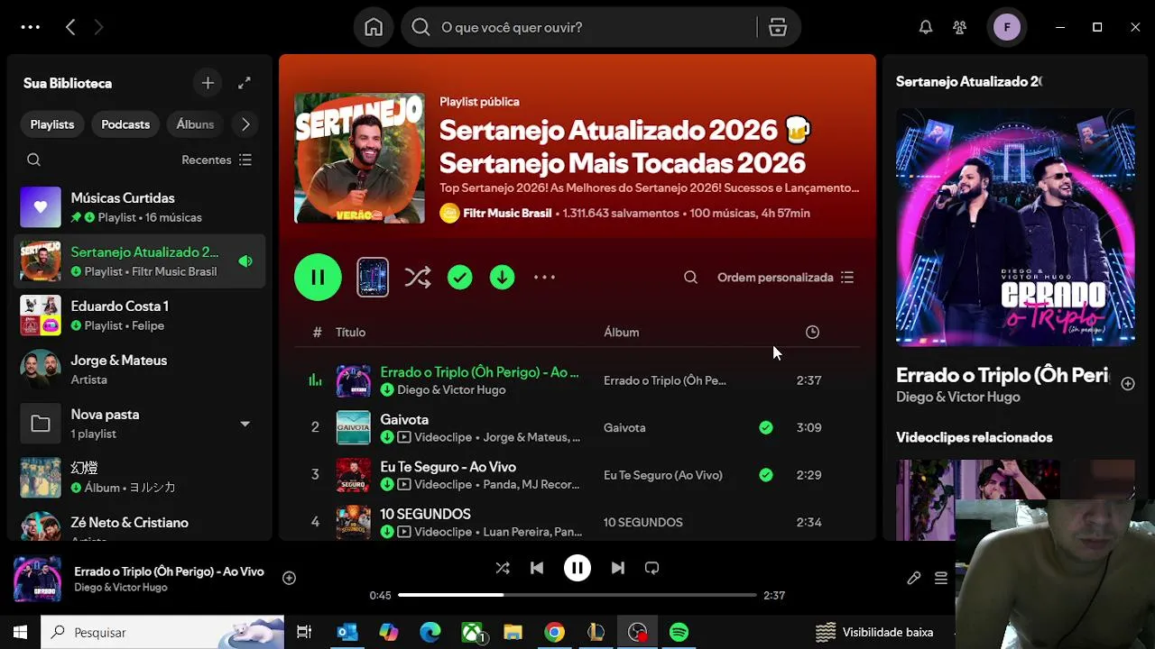The width and height of the screenshot is (1155, 649).
Task: Open 10 SEGUNDOS album link
Action: (x=642, y=523)
